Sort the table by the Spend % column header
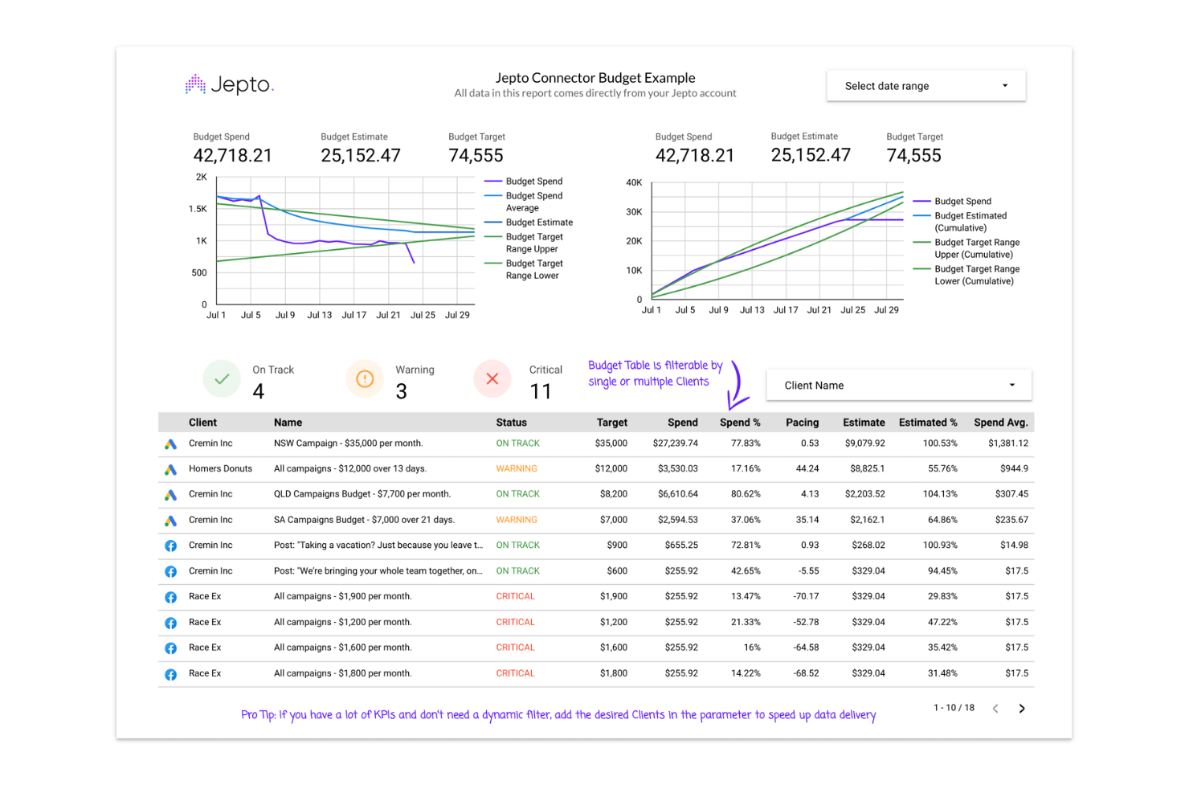Screen dimensions: 1189x793 pos(739,422)
